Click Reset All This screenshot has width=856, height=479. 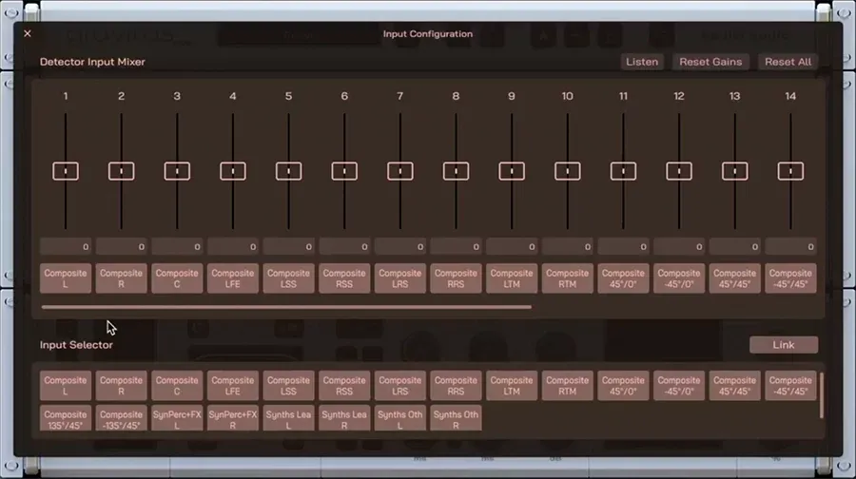[788, 62]
